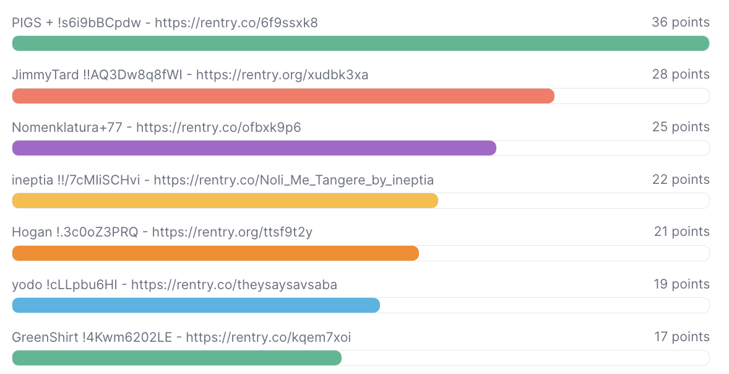Open Hogan rentry.org/ttsf9t2y entry text
Screen dimensions: 729x374
click(162, 232)
